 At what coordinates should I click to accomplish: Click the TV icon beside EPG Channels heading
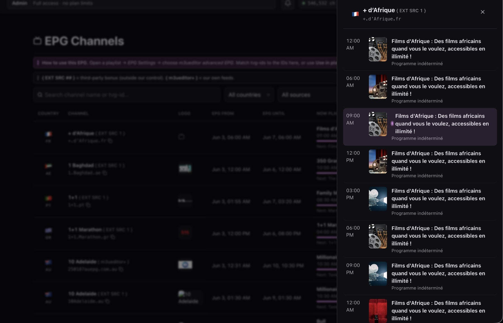coord(37,41)
